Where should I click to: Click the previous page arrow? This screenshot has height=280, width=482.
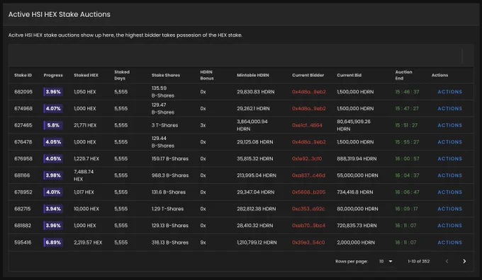pos(447,262)
